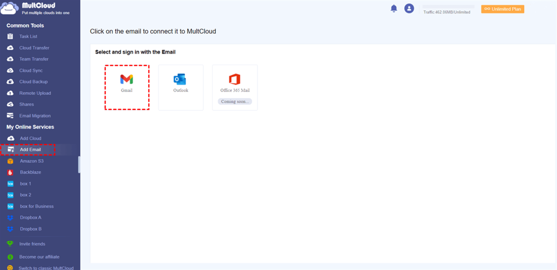Open Dropbox B account label

click(x=31, y=229)
